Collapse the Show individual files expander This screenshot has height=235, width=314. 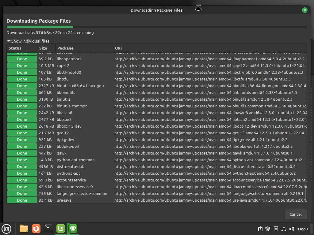coord(28,41)
